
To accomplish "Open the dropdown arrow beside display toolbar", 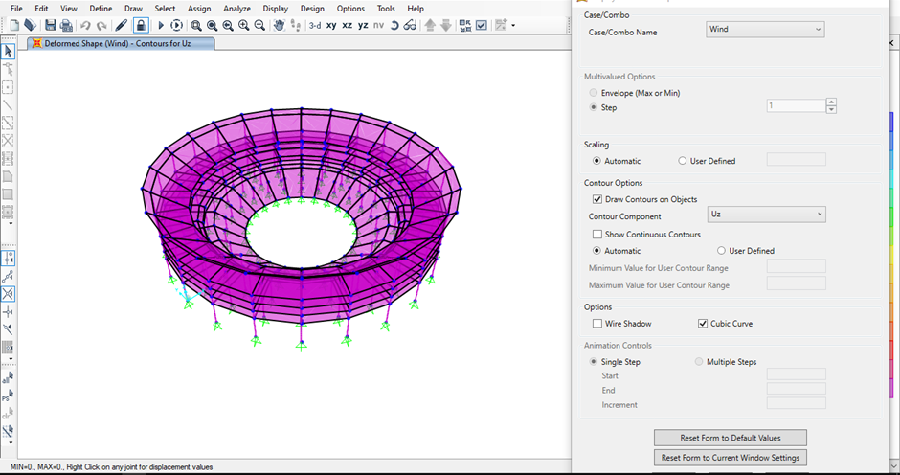I will 513,25.
